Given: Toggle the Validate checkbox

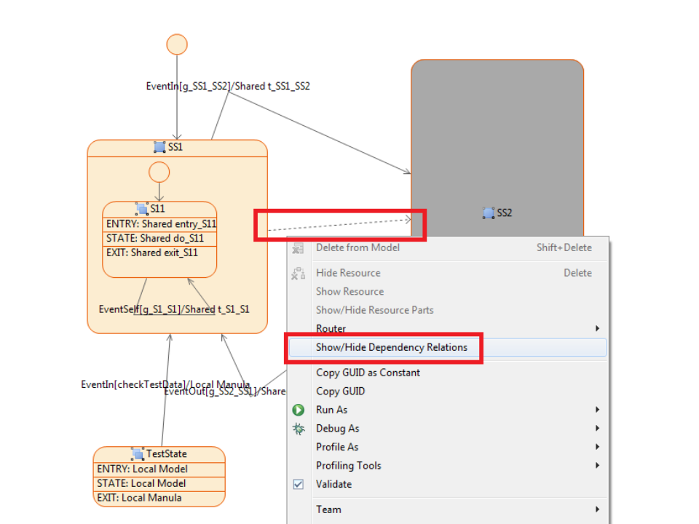Looking at the screenshot, I should click(x=299, y=485).
